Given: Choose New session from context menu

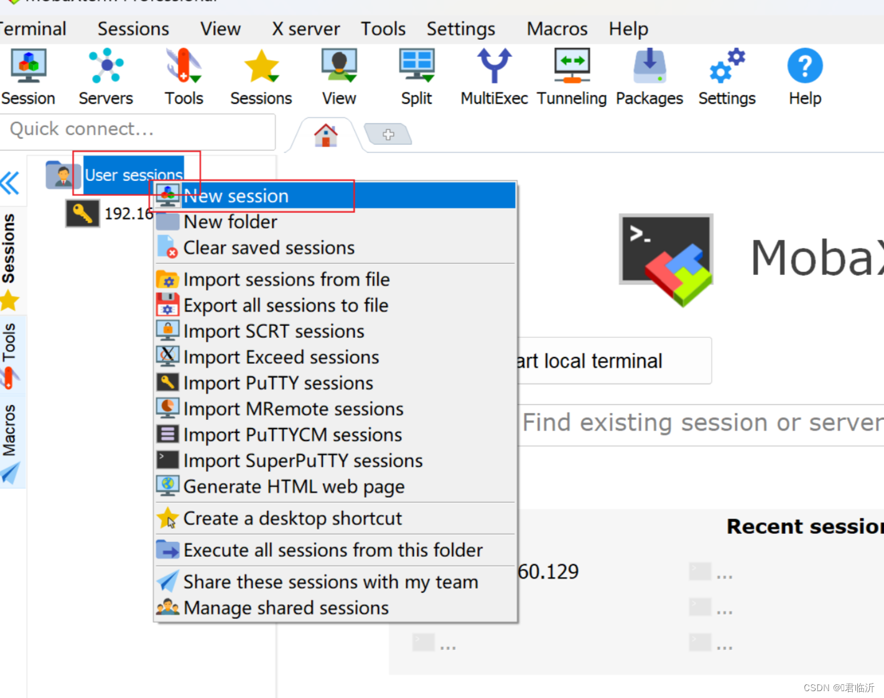Looking at the screenshot, I should [x=335, y=196].
